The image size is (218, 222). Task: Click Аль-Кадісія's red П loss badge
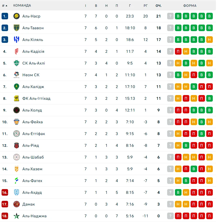pyautogui.click(x=178, y=51)
